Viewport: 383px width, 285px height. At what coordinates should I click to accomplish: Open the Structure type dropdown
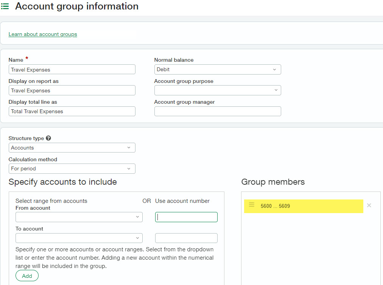[x=72, y=148]
